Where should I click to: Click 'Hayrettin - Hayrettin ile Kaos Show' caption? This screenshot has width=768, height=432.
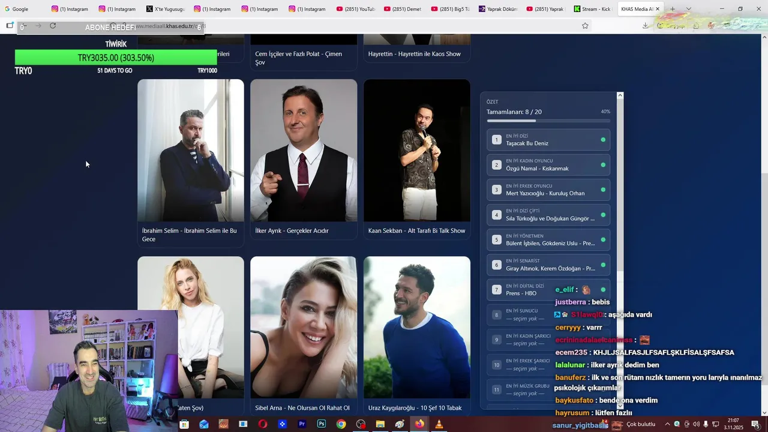415,54
